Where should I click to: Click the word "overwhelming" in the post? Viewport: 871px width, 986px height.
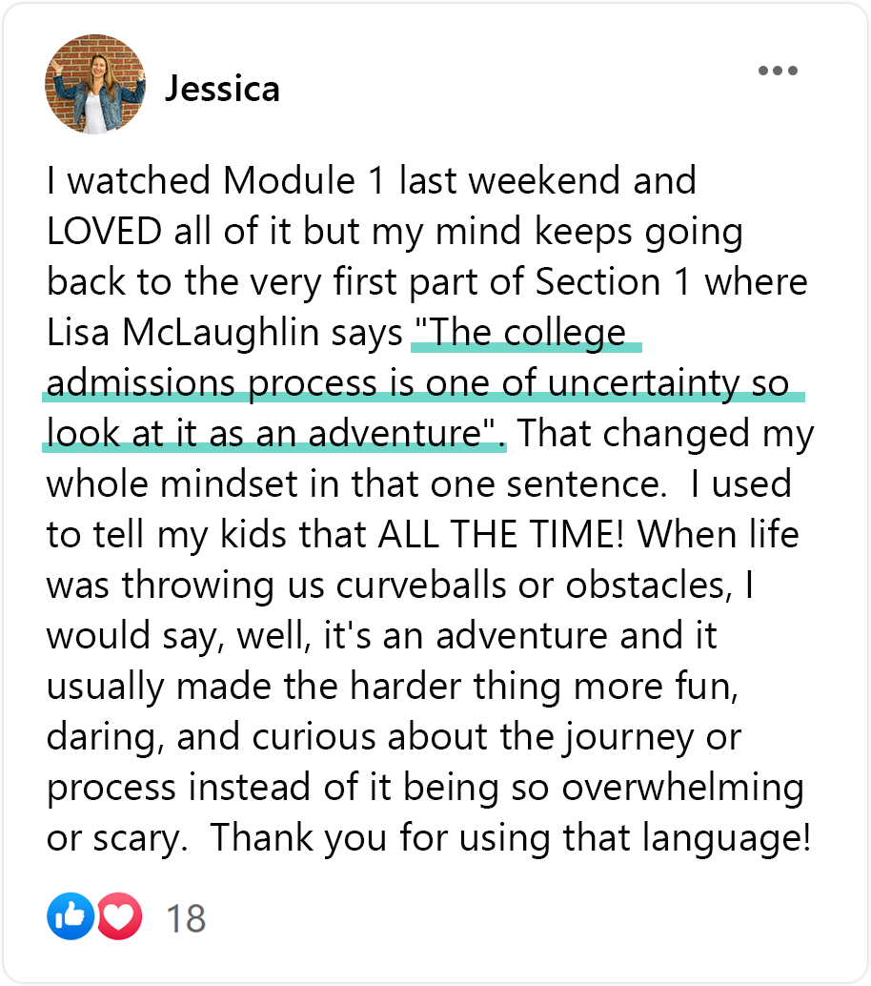click(682, 788)
